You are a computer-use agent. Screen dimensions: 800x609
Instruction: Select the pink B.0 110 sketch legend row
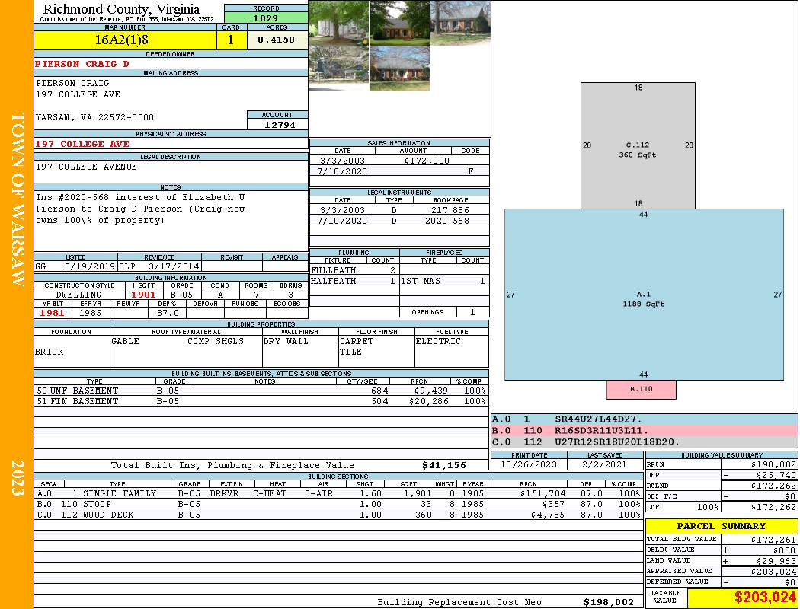[x=644, y=430]
